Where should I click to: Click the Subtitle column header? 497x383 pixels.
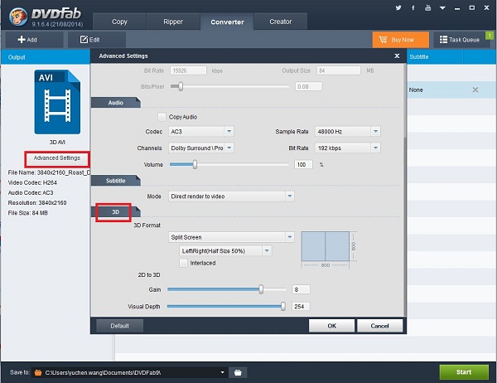(435, 57)
